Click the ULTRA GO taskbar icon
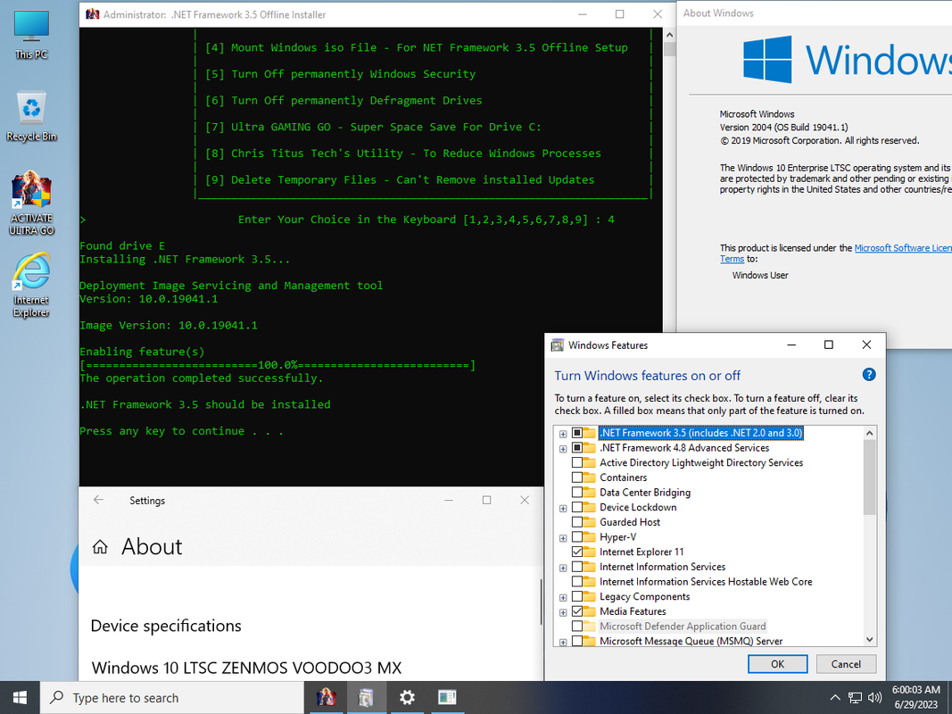This screenshot has width=952, height=714. coord(327,698)
